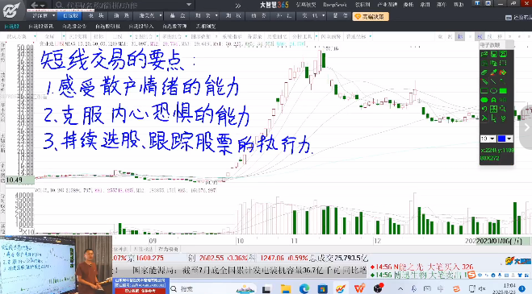Open the back-history dropdown arrow beside back button
The height and width of the screenshot is (294, 532).
tap(43, 6)
